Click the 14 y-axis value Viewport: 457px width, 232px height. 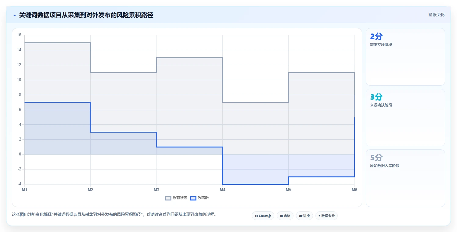tap(19, 50)
